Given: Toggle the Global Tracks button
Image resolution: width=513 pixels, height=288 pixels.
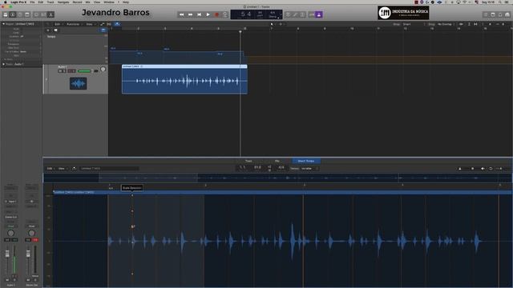Looking at the screenshot, I should [103, 30].
